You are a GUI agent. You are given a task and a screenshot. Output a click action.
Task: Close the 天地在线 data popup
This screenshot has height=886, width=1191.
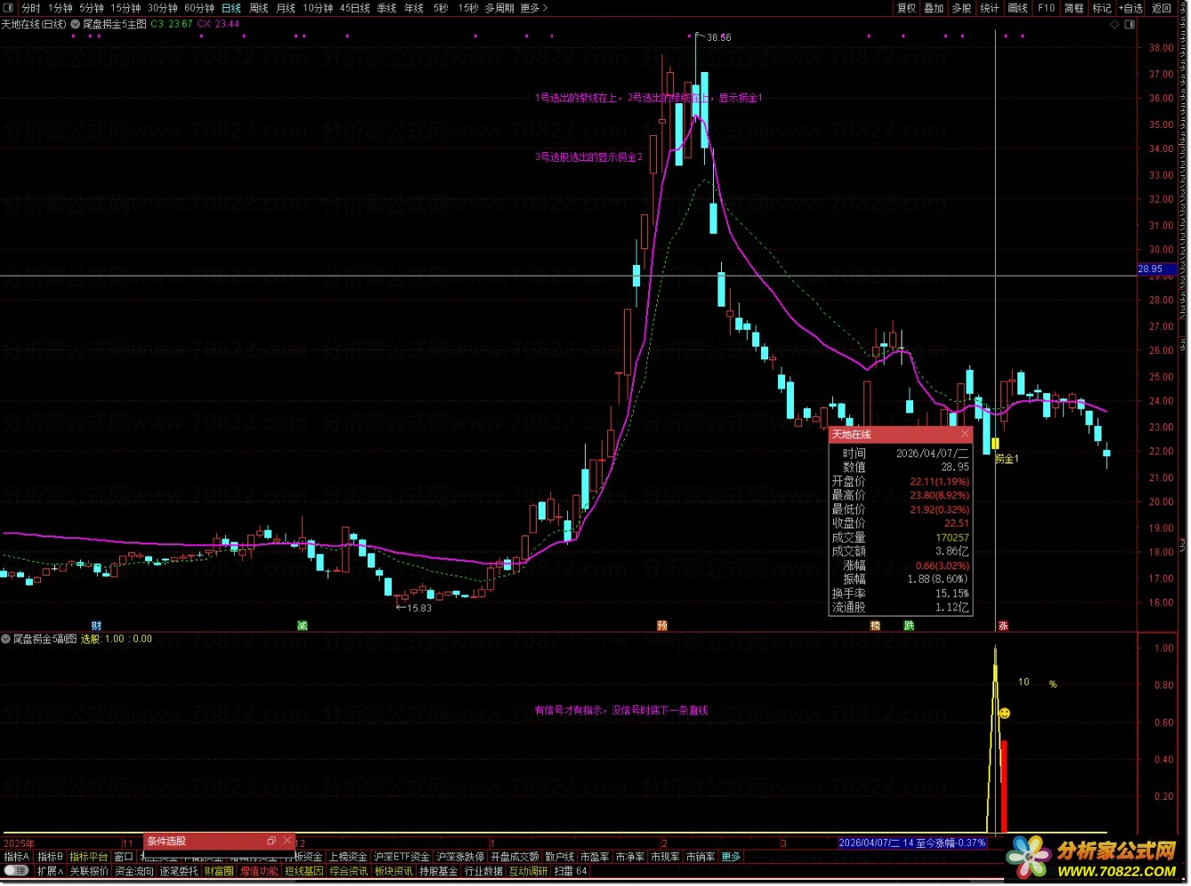[965, 434]
